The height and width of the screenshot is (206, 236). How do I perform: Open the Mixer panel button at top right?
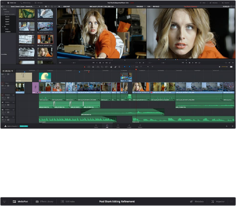pos(202,3)
